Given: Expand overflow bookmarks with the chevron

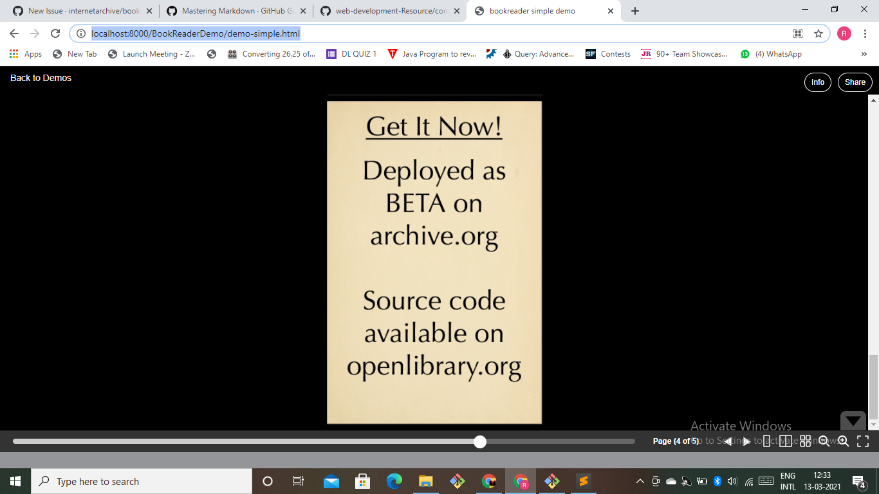Looking at the screenshot, I should point(864,54).
